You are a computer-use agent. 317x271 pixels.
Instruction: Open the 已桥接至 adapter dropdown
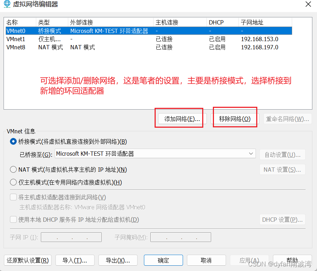click(252, 154)
